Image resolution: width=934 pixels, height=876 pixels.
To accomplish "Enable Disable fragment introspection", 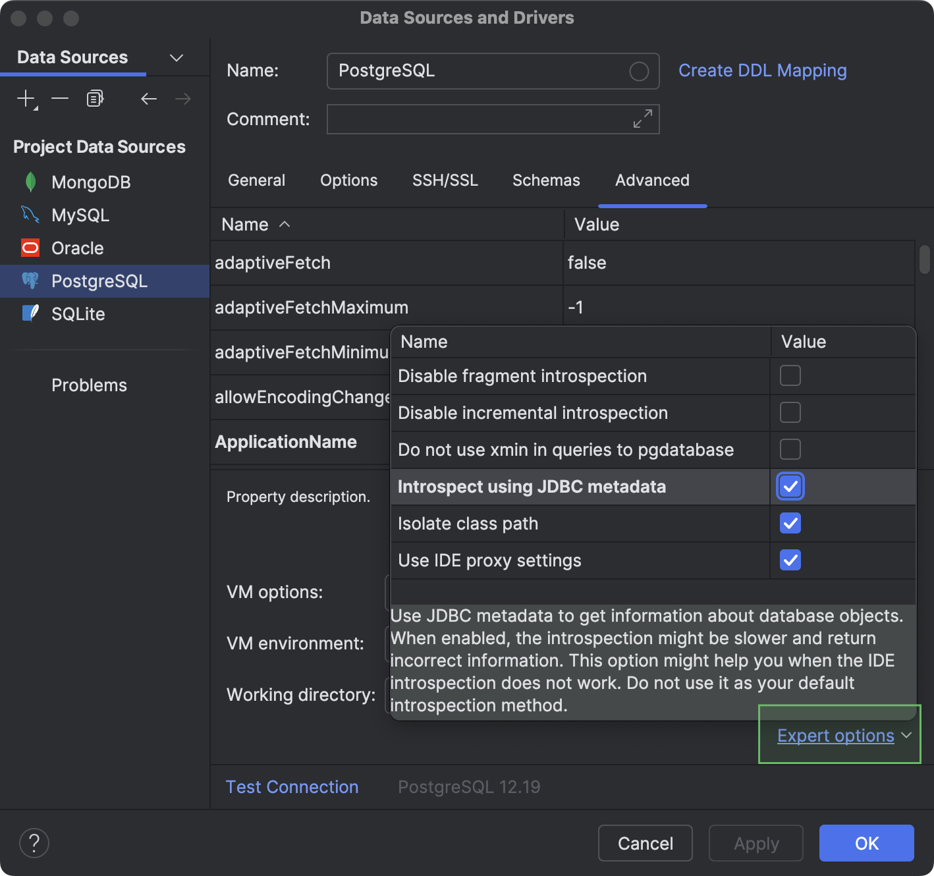I will [x=790, y=375].
